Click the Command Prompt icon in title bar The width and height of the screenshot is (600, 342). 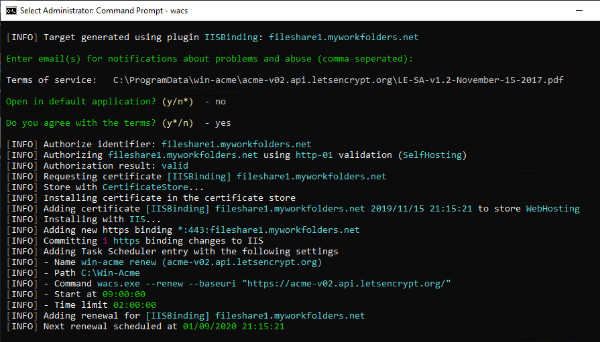(x=11, y=11)
